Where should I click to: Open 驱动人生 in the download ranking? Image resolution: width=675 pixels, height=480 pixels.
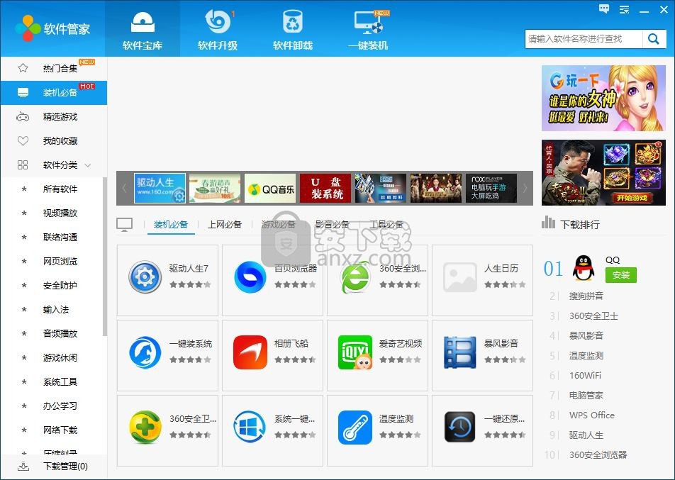tap(586, 435)
